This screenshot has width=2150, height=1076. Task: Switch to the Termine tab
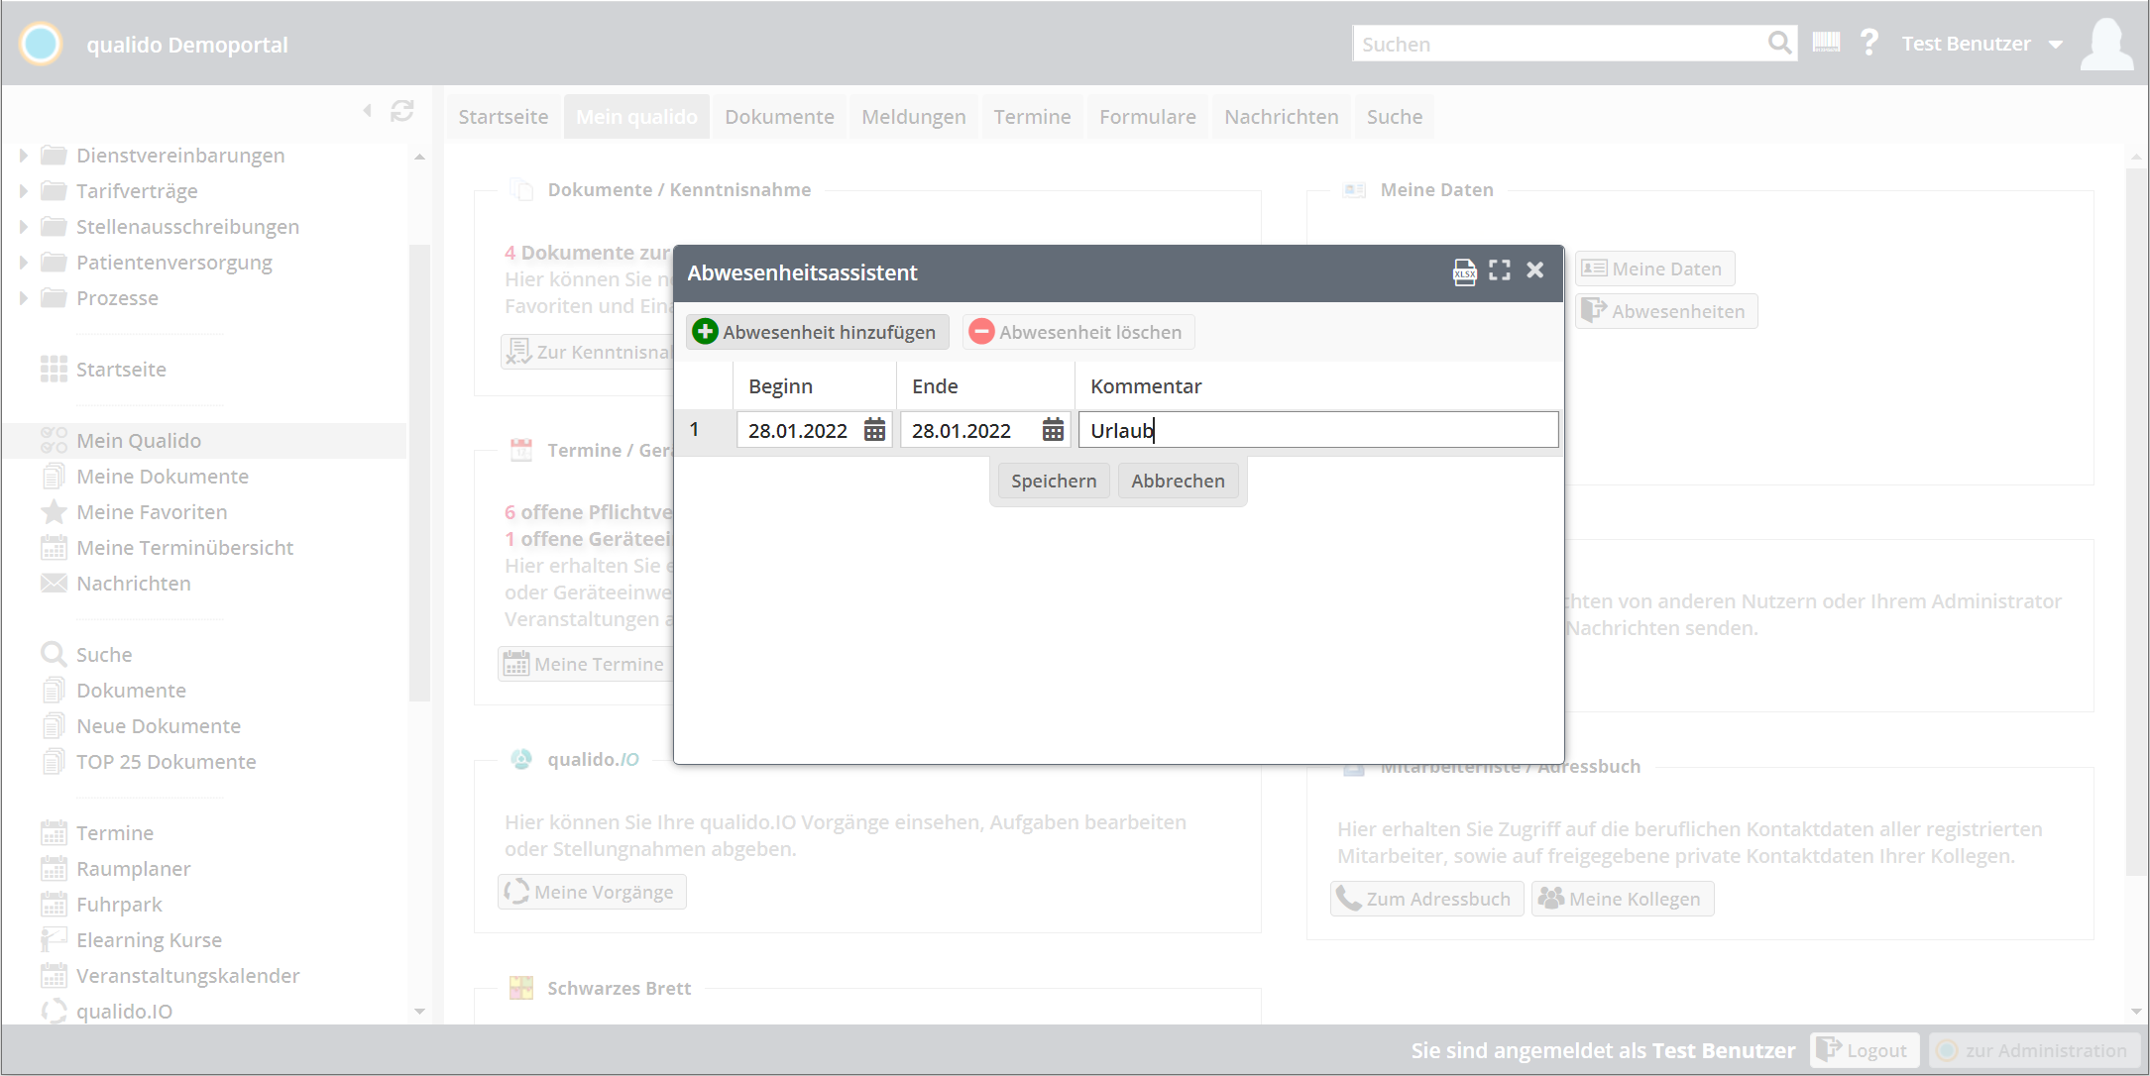tap(1032, 117)
